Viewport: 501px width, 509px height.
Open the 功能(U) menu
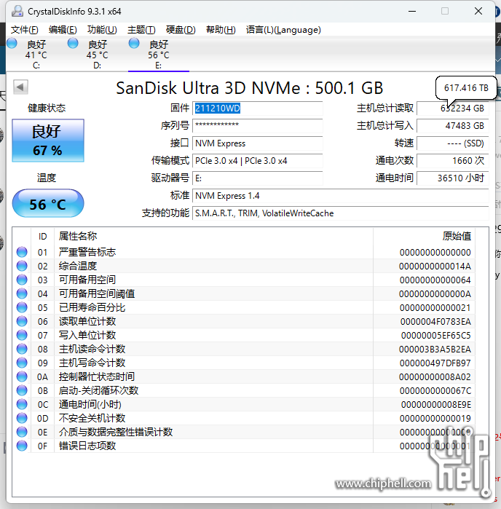click(102, 30)
